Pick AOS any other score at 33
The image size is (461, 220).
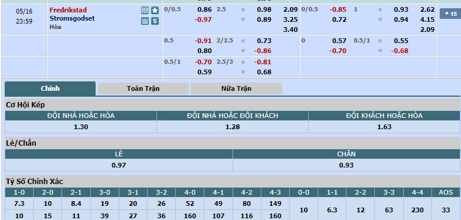point(446,210)
